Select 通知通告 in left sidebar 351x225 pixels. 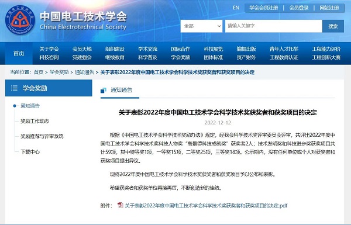click(30, 106)
